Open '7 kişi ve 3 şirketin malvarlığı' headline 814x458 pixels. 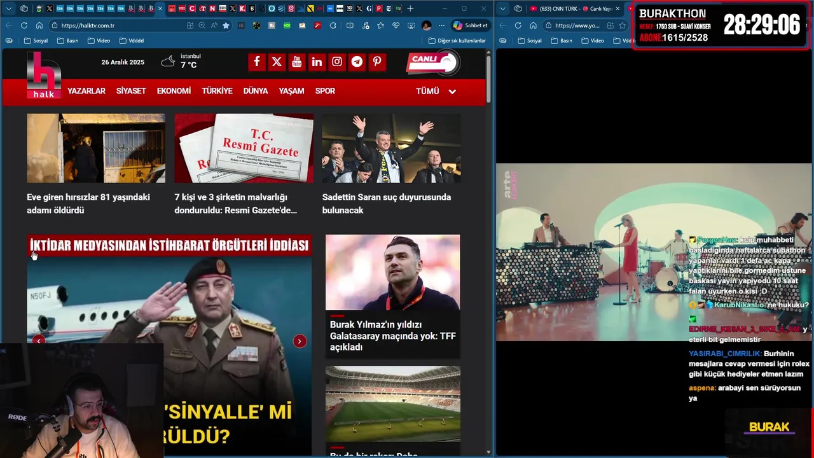point(236,204)
